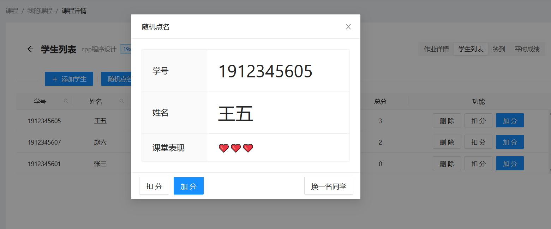Image resolution: width=551 pixels, height=229 pixels.
Task: Select the 学生列表 tab
Action: coord(471,49)
